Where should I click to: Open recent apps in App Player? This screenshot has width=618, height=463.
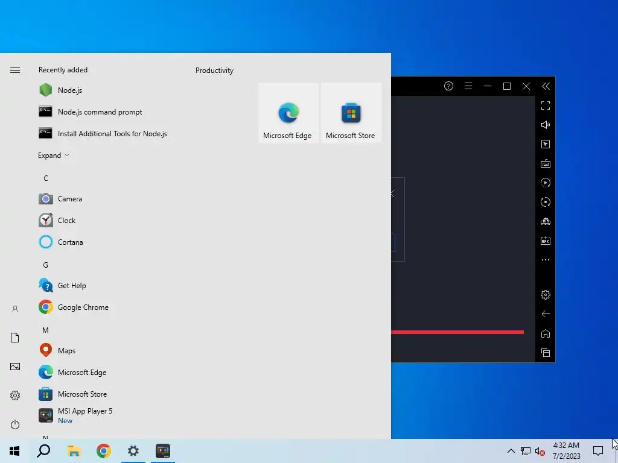pos(546,353)
